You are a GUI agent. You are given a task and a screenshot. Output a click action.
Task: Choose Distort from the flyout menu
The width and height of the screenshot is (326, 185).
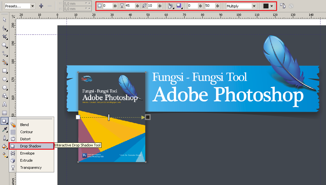click(x=31, y=139)
